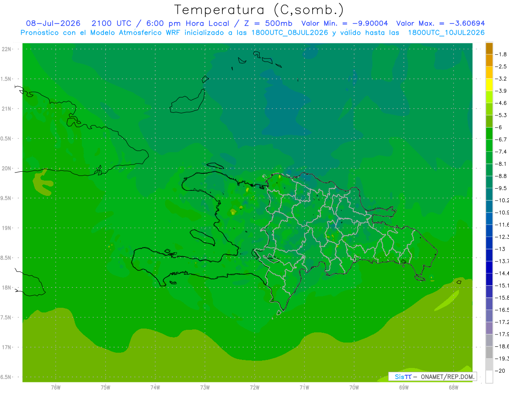Click the '74W' longitude axis label
509x393 pixels.
155,387
